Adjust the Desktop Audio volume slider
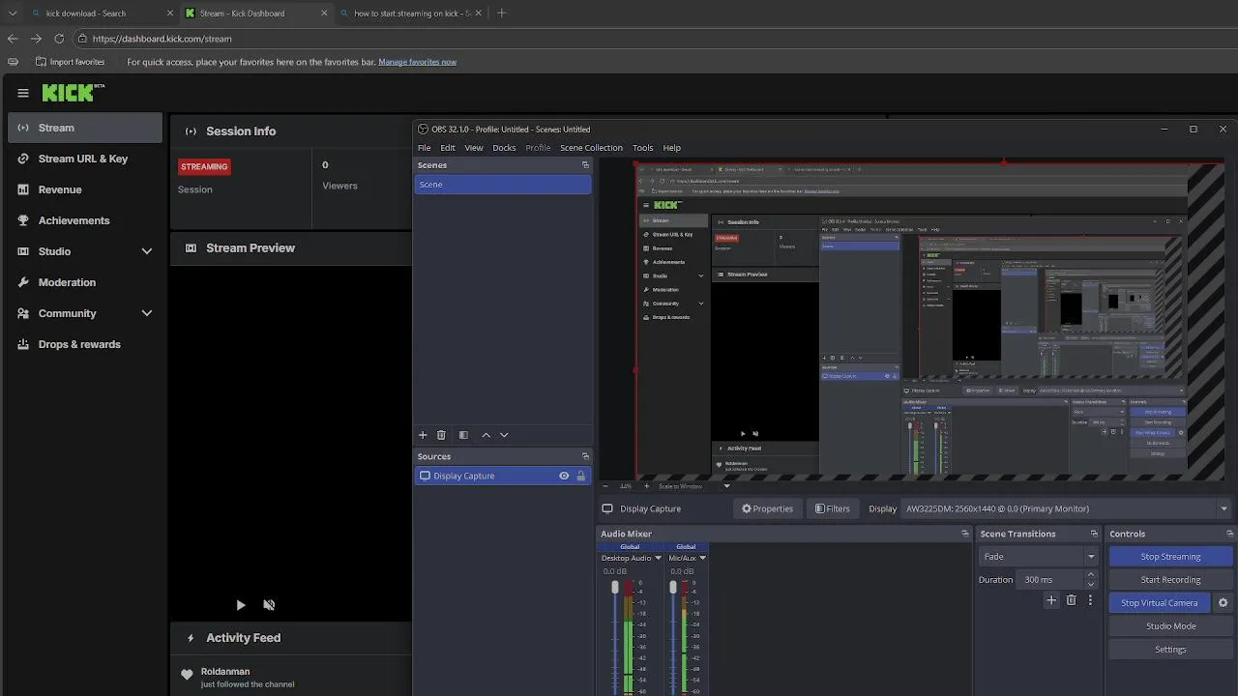The height and width of the screenshot is (696, 1238). 615,588
